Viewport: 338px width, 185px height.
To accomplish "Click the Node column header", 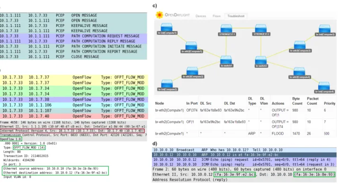I will click(160, 103).
